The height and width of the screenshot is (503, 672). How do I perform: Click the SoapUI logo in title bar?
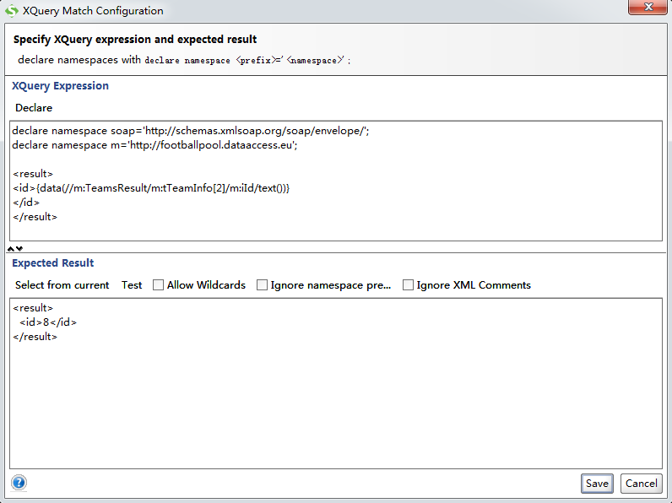tap(12, 10)
